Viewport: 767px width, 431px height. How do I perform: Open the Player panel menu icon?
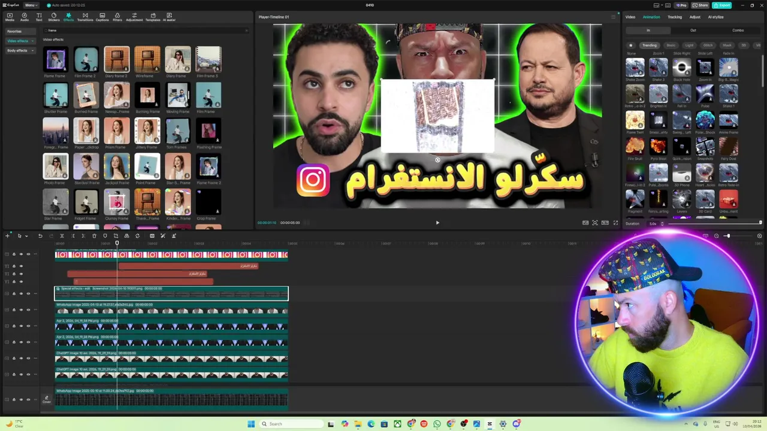click(613, 17)
